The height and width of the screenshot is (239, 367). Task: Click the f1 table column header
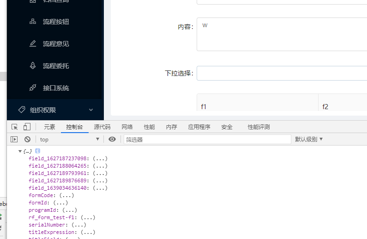tap(258, 103)
